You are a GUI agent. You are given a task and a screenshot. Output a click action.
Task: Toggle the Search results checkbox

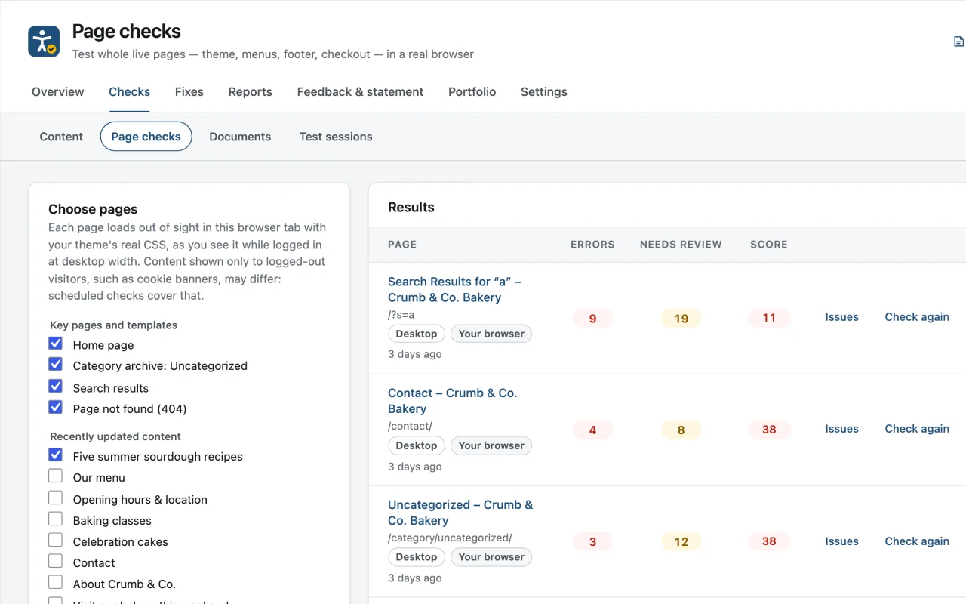click(x=55, y=387)
